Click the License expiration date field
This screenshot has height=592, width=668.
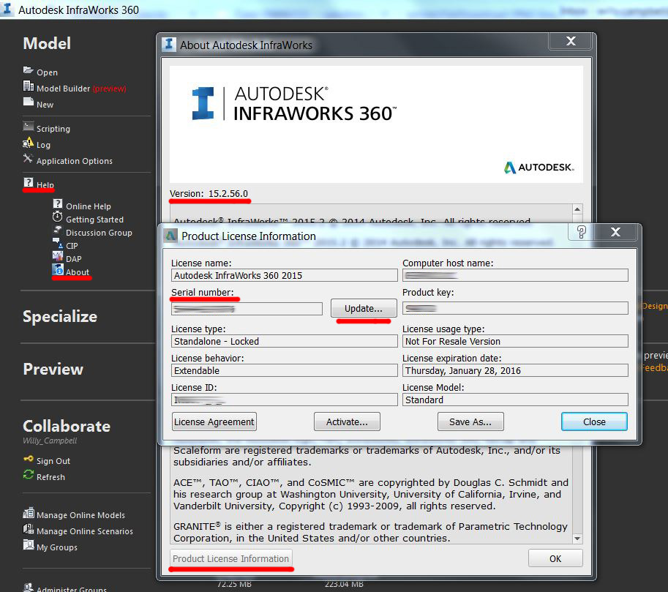point(515,370)
